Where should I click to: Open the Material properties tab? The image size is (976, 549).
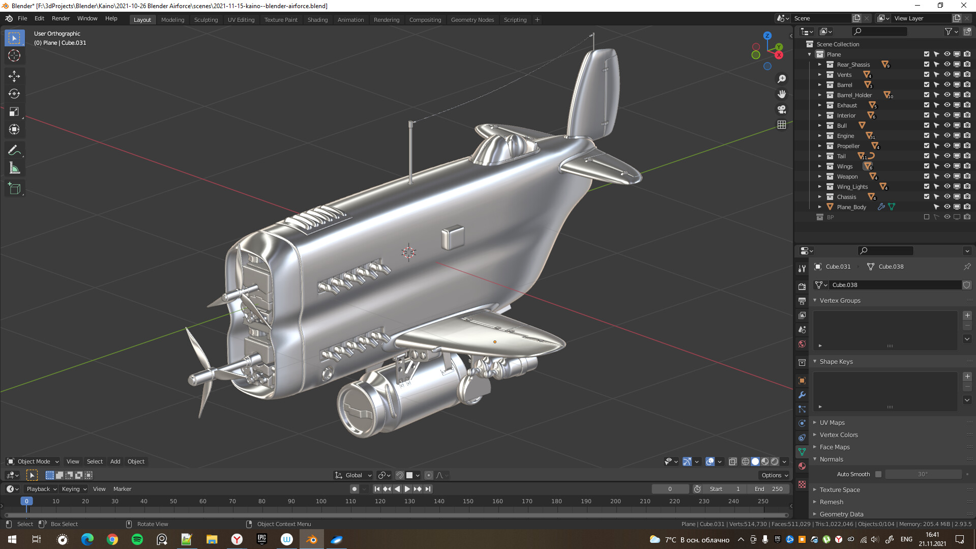[802, 466]
